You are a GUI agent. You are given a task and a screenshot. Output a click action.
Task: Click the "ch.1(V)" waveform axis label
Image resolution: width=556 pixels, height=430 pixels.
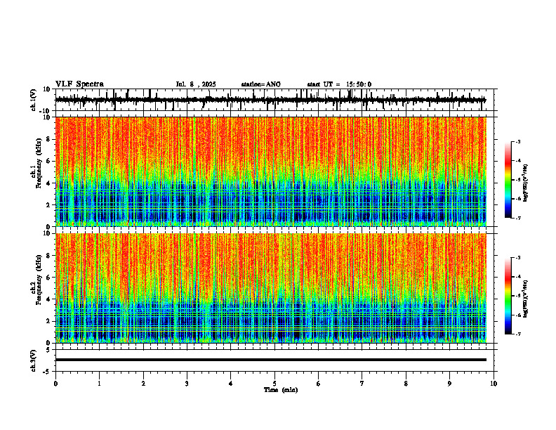pyautogui.click(x=34, y=100)
